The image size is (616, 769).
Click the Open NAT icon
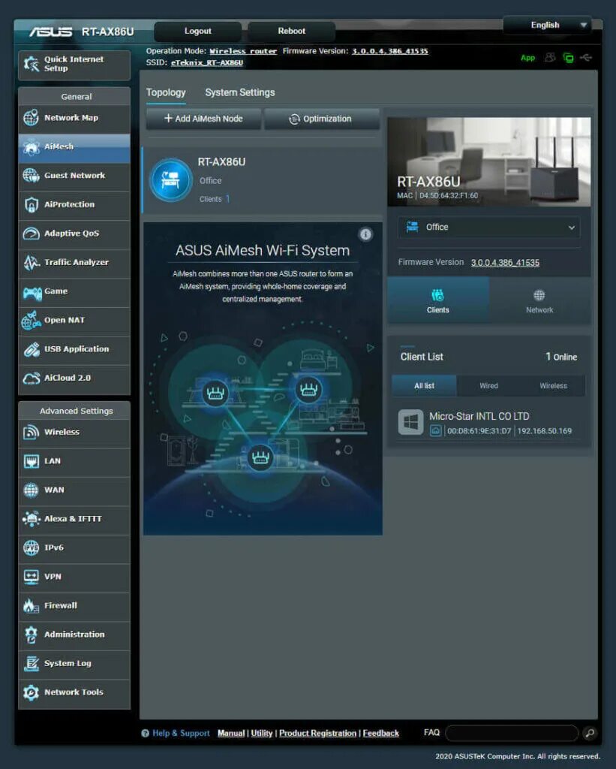[31, 320]
